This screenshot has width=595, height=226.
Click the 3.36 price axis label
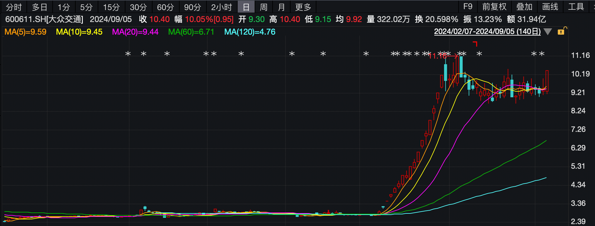(578, 203)
